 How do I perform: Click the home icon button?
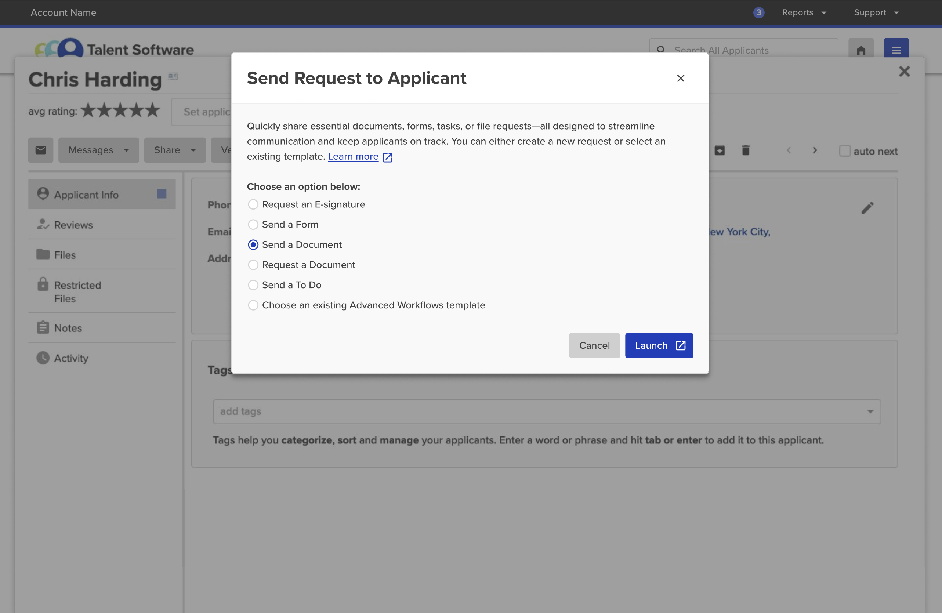click(x=861, y=50)
